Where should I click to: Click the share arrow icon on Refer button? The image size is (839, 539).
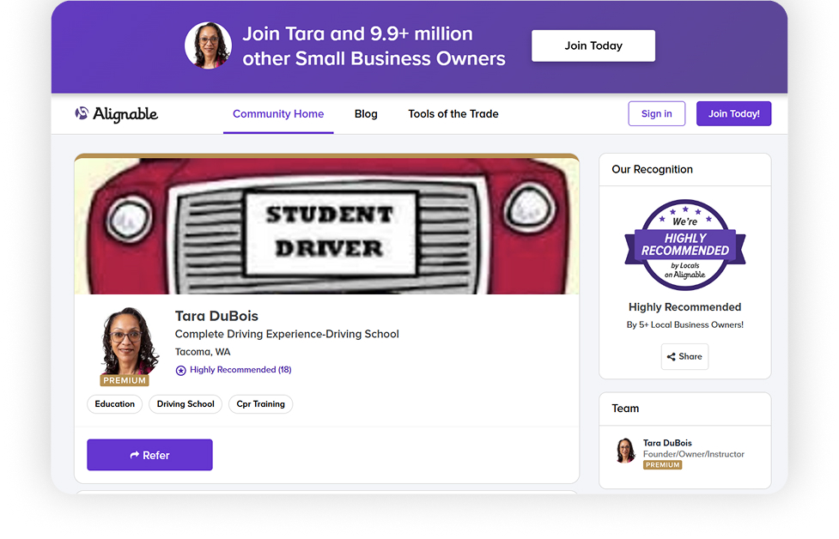coord(132,454)
